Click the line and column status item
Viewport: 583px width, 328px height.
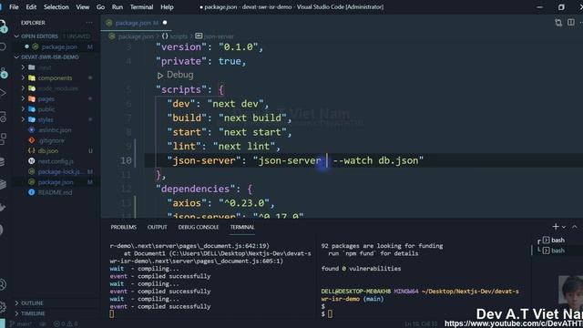pos(421,324)
